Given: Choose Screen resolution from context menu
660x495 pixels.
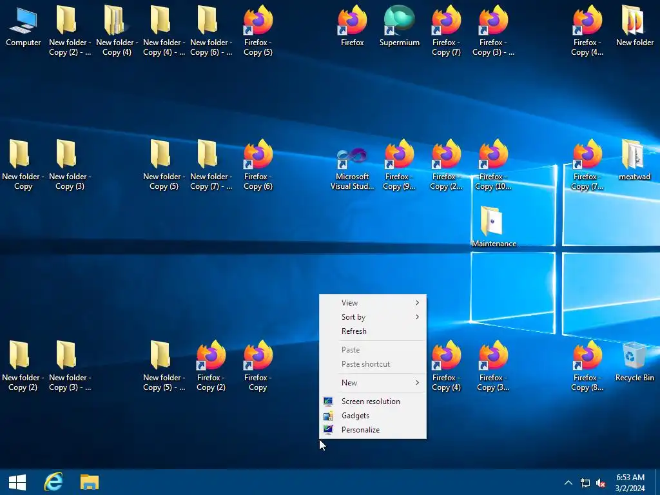Looking at the screenshot, I should click(373, 401).
